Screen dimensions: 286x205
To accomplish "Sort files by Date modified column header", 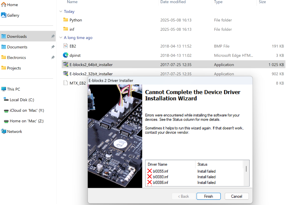I will [x=173, y=2].
